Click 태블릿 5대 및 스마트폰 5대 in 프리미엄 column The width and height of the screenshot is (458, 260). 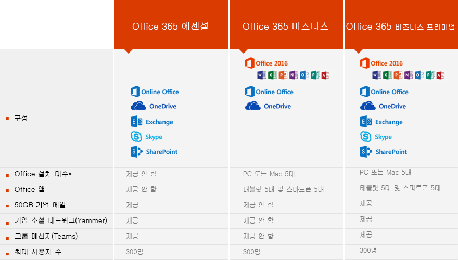pyautogui.click(x=400, y=188)
